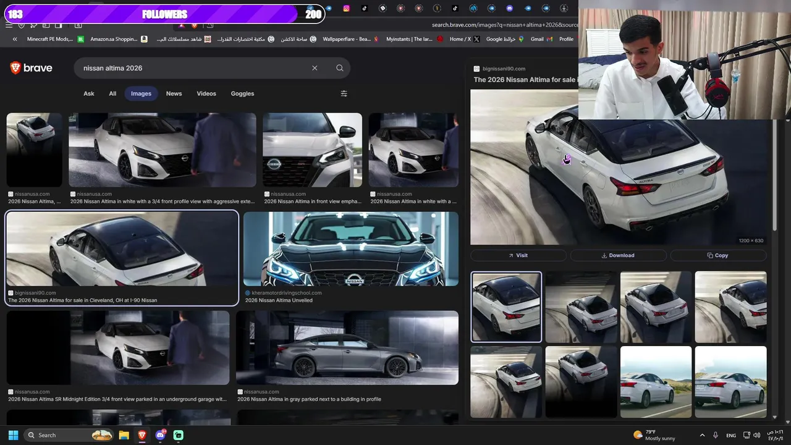Open the aggressive exterior 3/4 front profile result
791x445 pixels.
[x=163, y=150]
